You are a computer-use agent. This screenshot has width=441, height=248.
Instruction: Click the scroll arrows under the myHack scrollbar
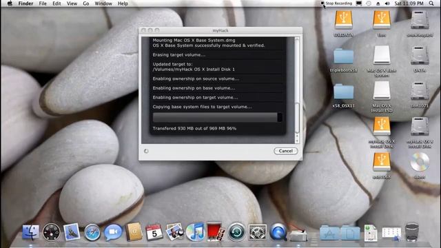(x=297, y=138)
